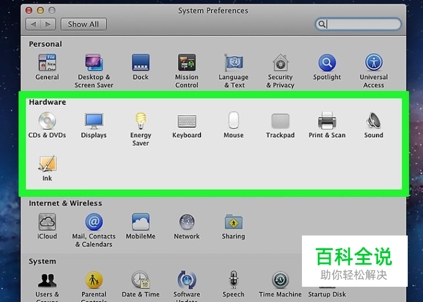Open the Mouse preferences icon
This screenshot has width=423, height=302.
234,121
